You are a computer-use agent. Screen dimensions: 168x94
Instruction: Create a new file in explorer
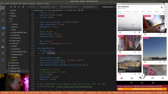click(11, 7)
